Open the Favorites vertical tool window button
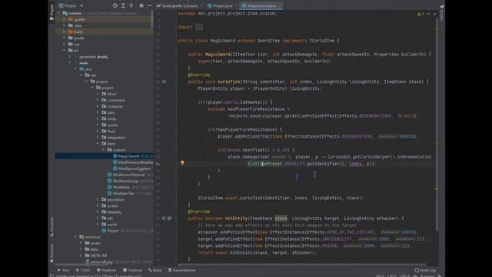This screenshot has height=277, width=492. pyautogui.click(x=52, y=253)
